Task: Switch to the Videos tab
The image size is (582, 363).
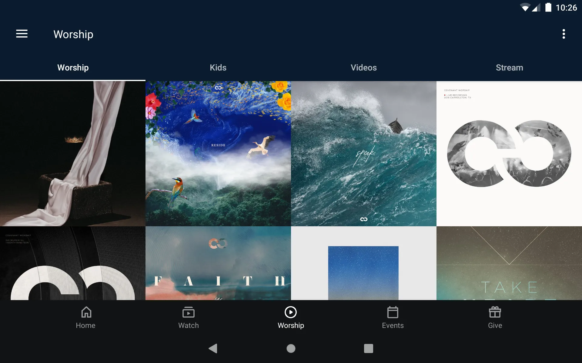Action: (x=364, y=67)
